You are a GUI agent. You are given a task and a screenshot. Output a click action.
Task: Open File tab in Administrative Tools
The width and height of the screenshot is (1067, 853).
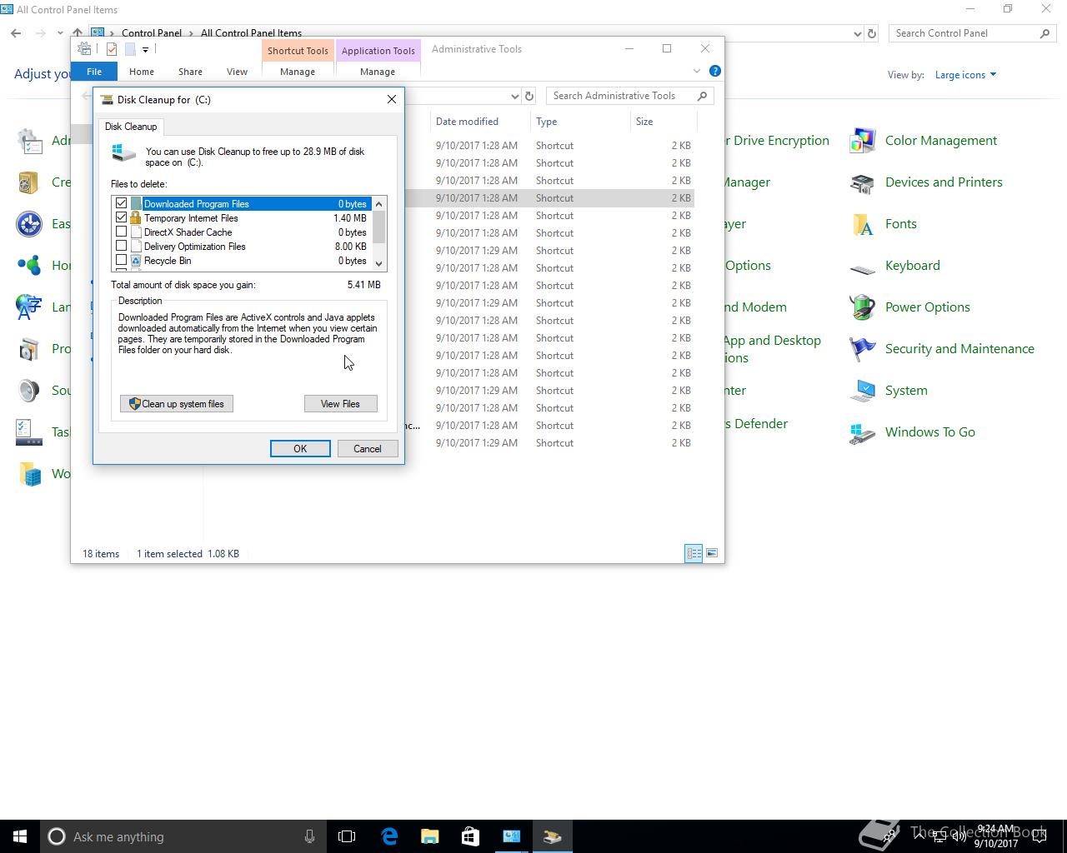(94, 72)
